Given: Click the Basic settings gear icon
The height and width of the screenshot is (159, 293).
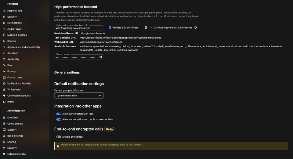Looking at the screenshot, I should pyautogui.click(x=4, y=136).
